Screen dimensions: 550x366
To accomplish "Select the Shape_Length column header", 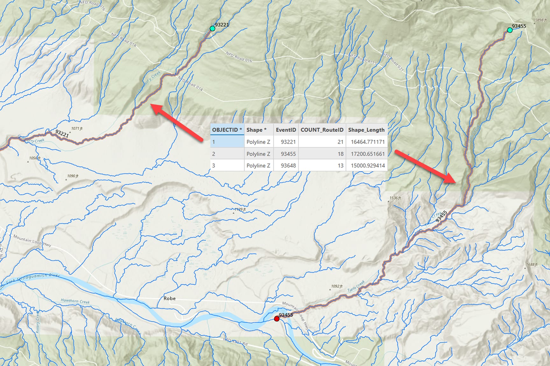I will [366, 130].
